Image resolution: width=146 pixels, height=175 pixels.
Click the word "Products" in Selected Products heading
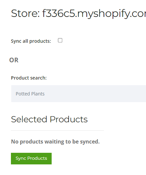(69, 119)
